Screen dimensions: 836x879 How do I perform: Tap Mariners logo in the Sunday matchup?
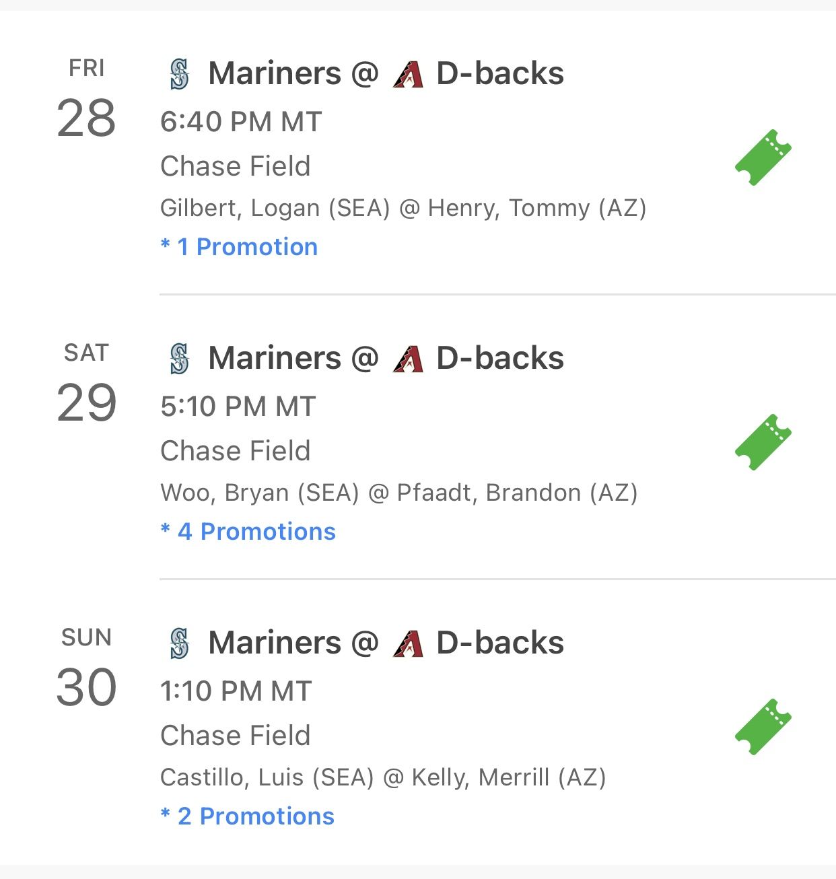point(179,643)
